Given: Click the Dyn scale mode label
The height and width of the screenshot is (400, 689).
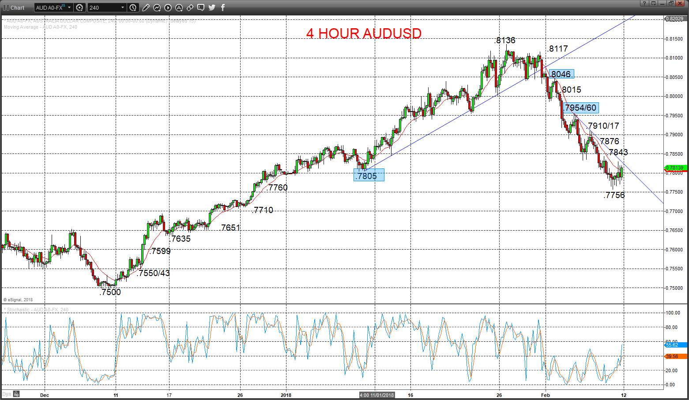Looking at the screenshot, I should pyautogui.click(x=7, y=394).
